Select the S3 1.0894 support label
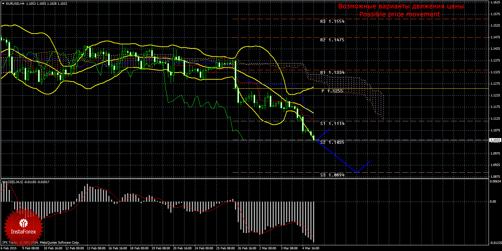Screen dimensions: 502x251 [332, 175]
